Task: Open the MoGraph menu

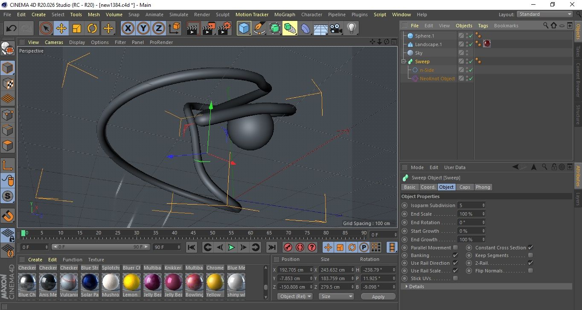Action: (x=285, y=15)
